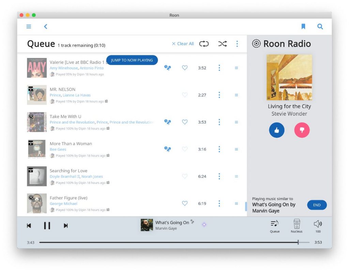The image size is (349, 271).
Task: Favorite the Father Figure (live) track
Action: click(185, 203)
